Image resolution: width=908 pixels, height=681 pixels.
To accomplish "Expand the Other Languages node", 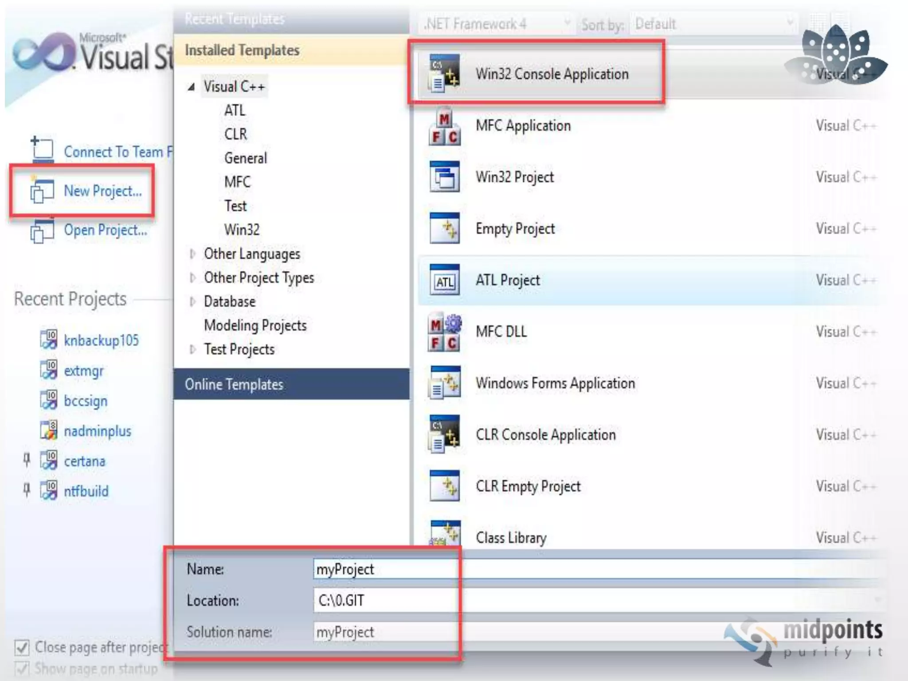I will click(x=192, y=254).
